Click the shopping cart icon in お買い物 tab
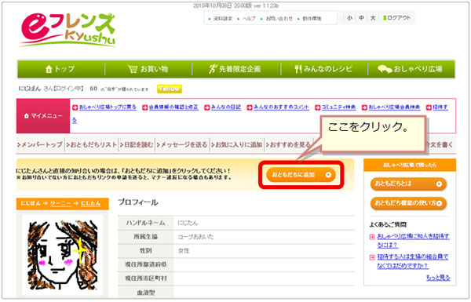Screen dimensions: 471x302 (133, 69)
